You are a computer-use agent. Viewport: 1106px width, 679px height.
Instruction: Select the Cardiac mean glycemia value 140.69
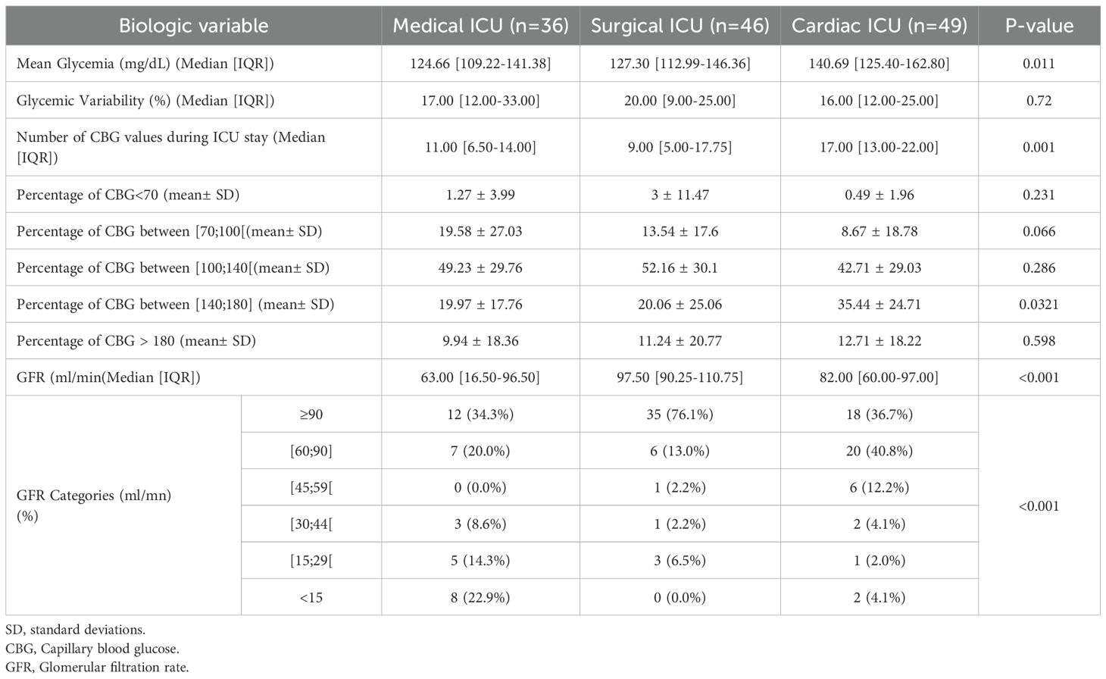[x=879, y=64]
